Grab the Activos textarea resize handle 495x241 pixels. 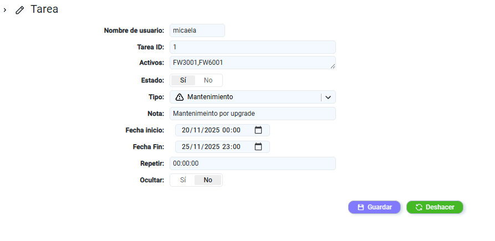[333, 66]
